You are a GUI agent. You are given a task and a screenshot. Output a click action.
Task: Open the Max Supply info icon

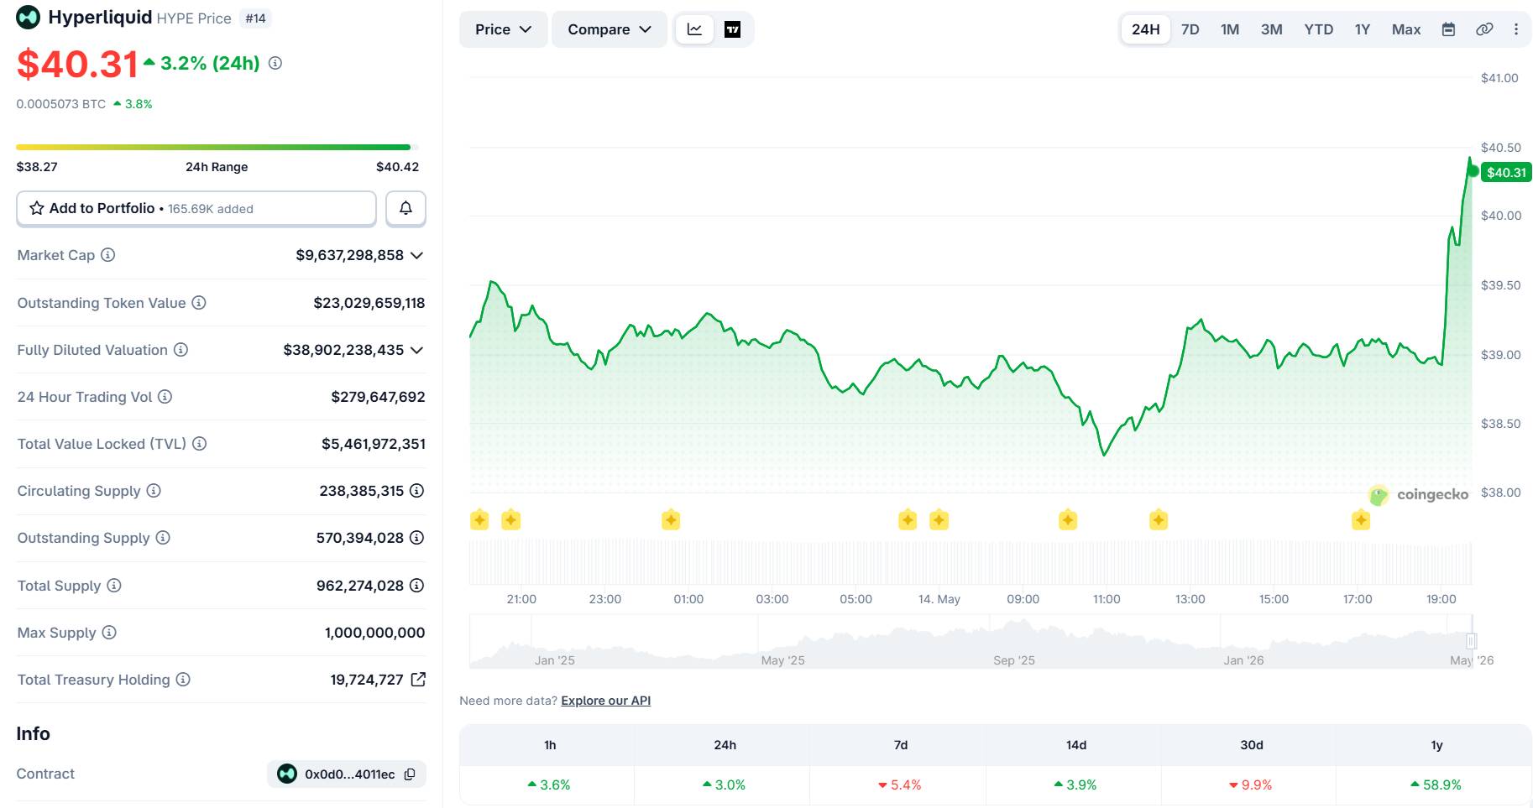[109, 633]
